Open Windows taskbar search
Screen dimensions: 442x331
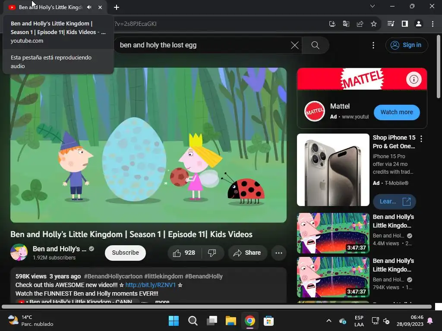(x=193, y=321)
